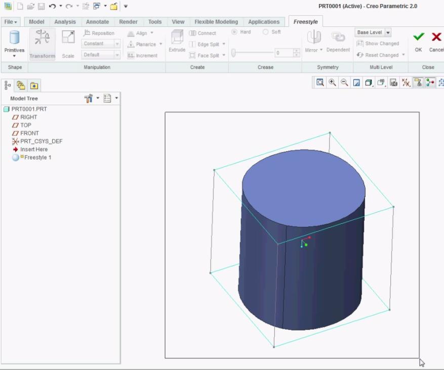Click the Face Split tool
Screen dimensions: 444x370
205,56
